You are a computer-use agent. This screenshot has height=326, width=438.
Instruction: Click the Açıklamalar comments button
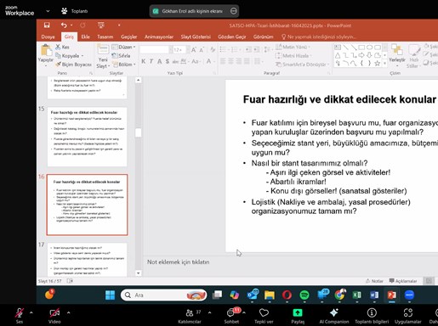pyautogui.click(x=403, y=281)
